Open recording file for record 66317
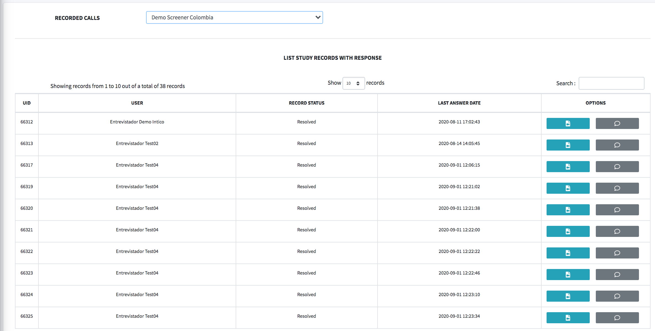Image resolution: width=655 pixels, height=331 pixels. point(568,167)
